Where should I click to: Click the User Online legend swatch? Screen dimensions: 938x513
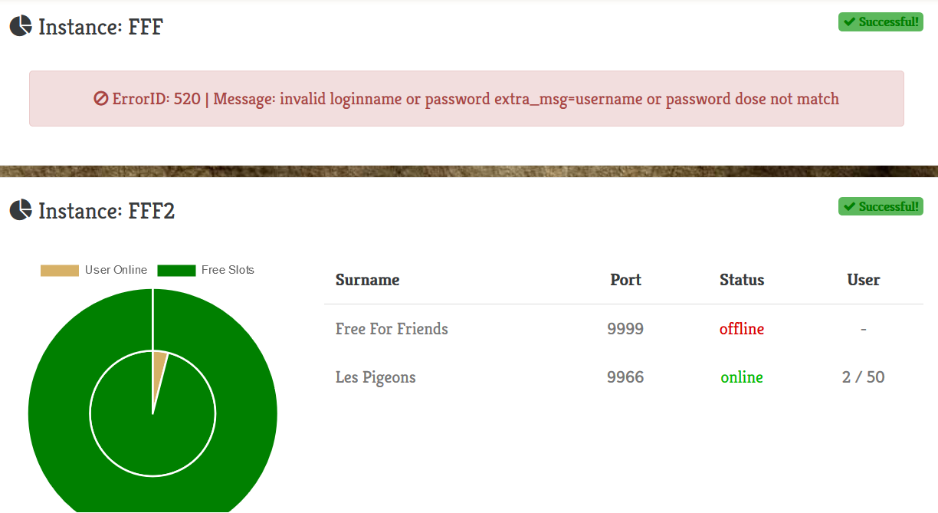[x=60, y=270]
